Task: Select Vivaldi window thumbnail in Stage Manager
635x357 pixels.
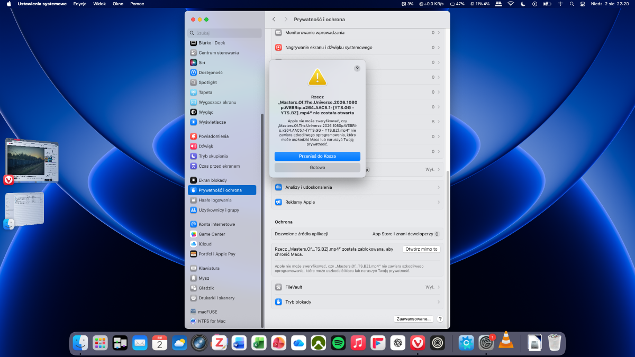Action: pos(32,161)
